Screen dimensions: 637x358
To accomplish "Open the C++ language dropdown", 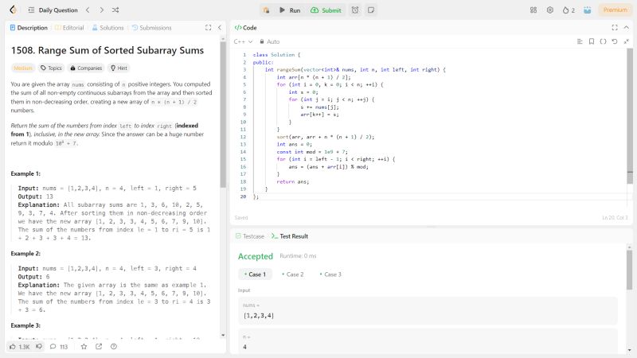I will (243, 41).
